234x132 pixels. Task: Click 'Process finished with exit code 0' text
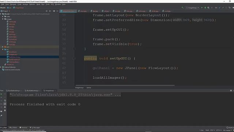coord(45,104)
